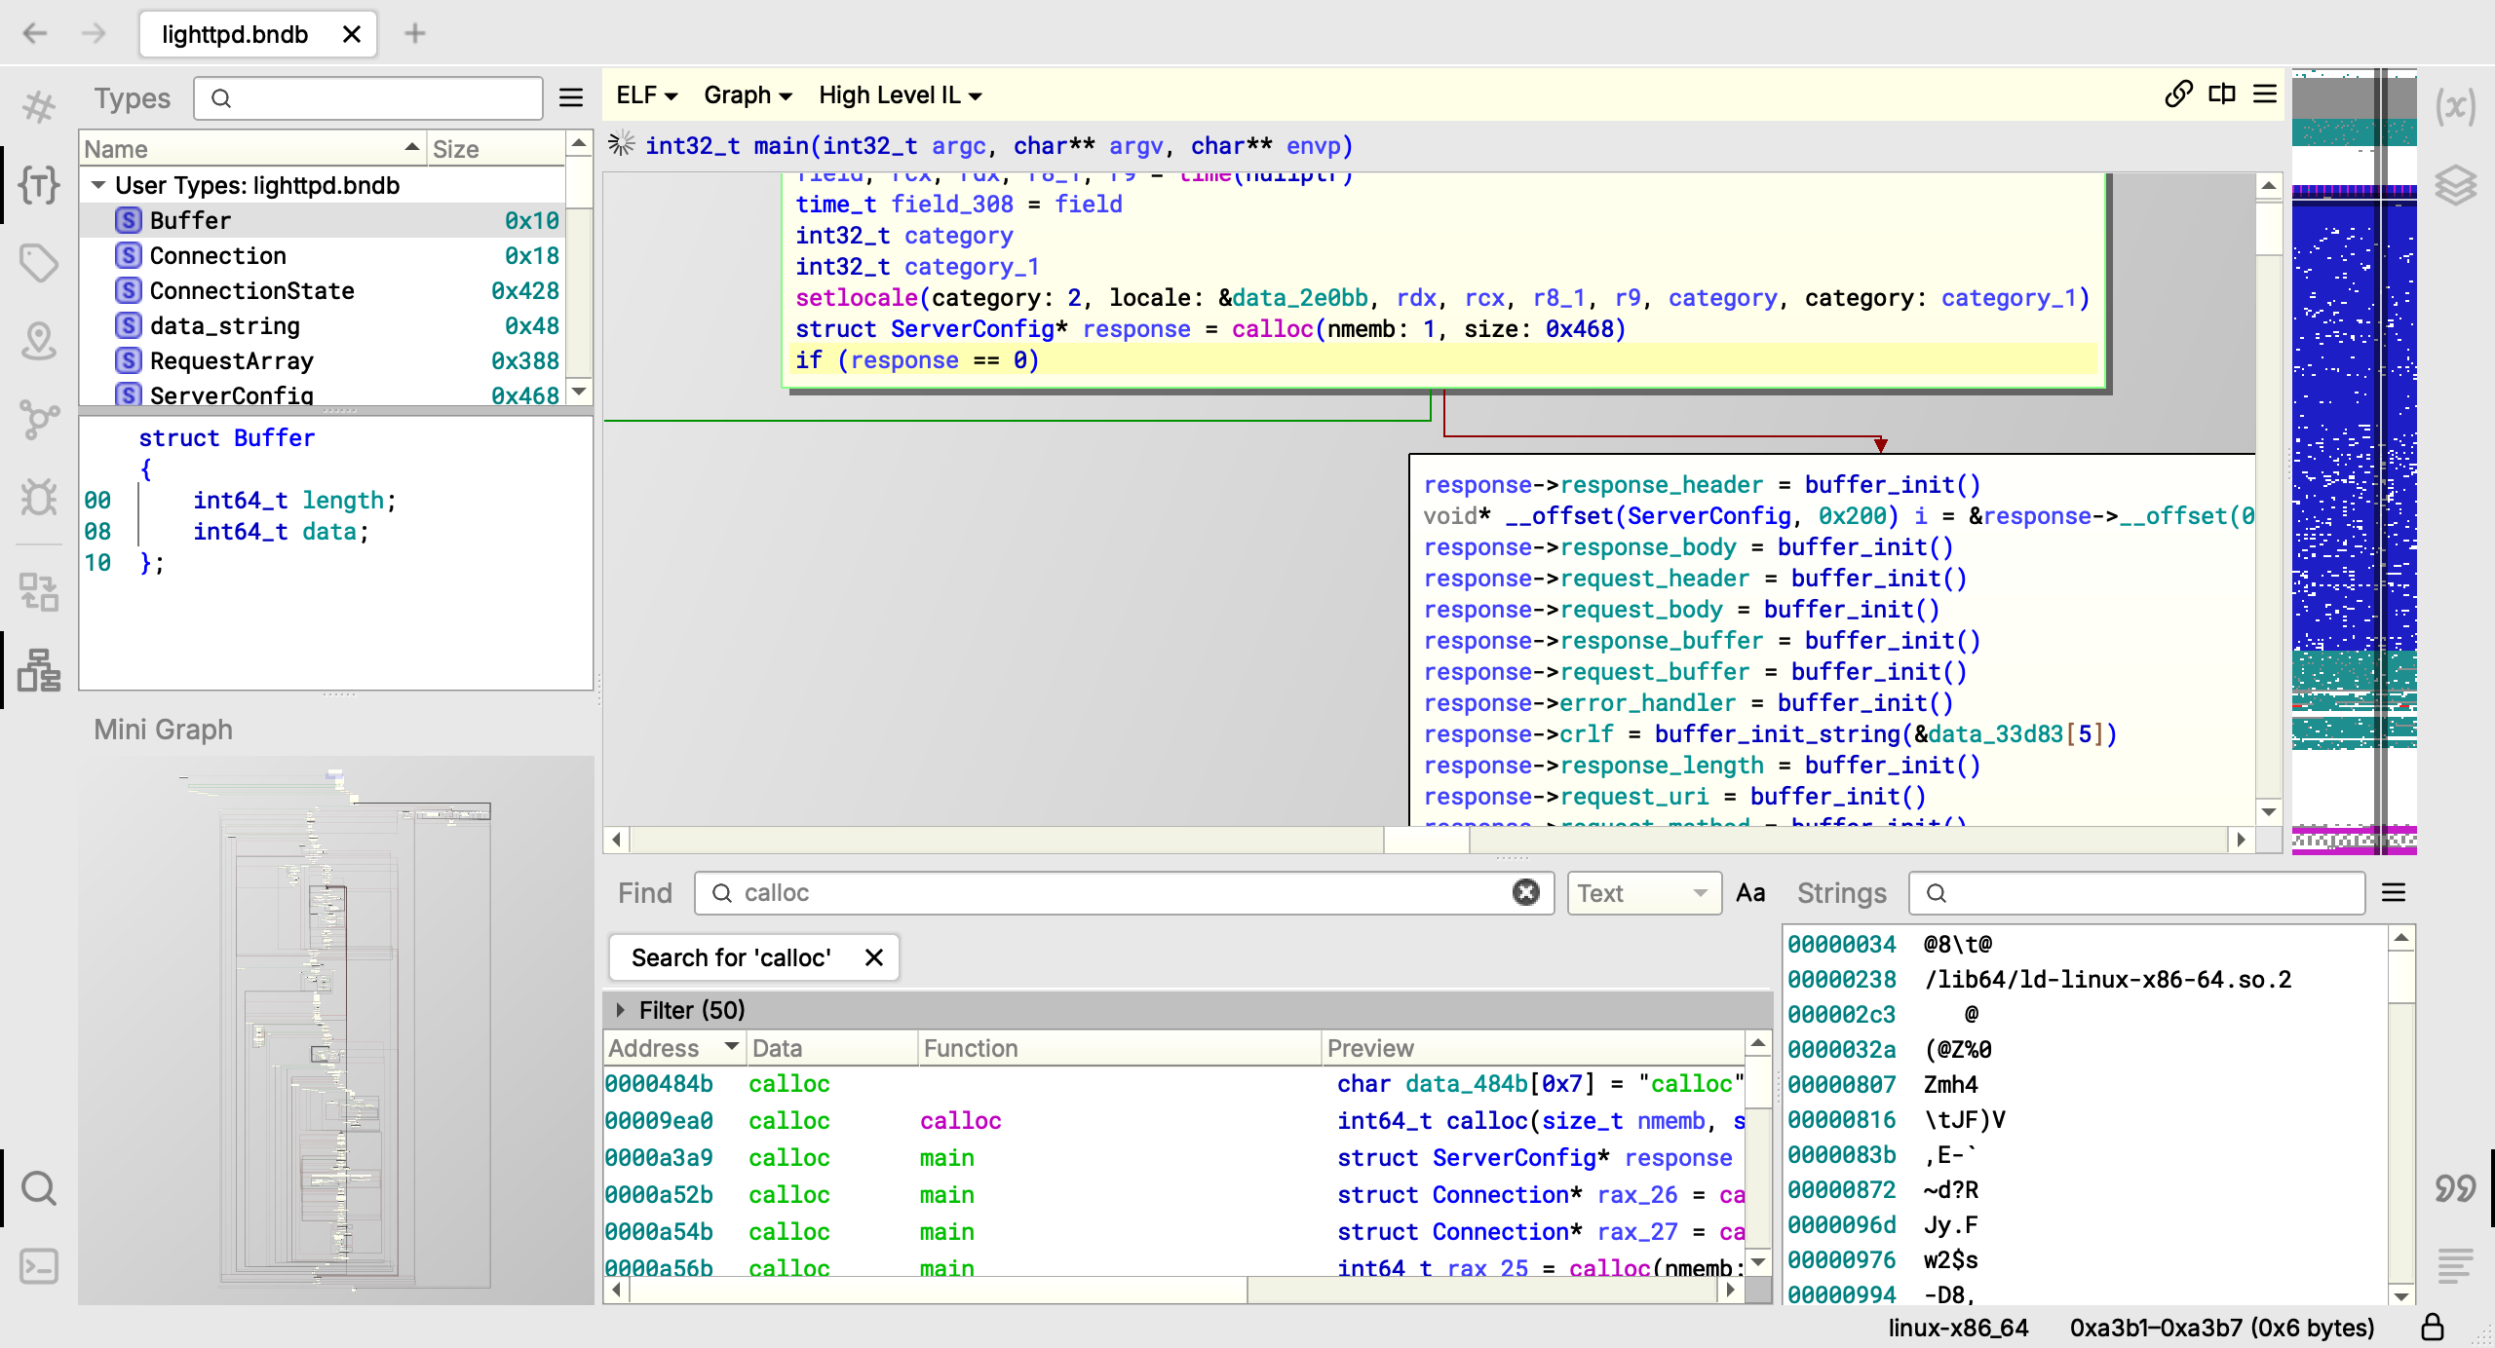This screenshot has width=2495, height=1348.
Task: Open the variables (x) sidebar icon
Action: (x=2455, y=106)
